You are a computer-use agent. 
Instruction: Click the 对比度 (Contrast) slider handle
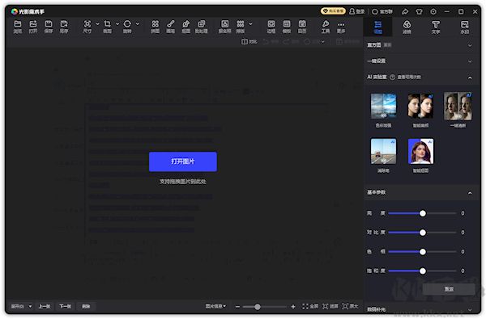(423, 233)
